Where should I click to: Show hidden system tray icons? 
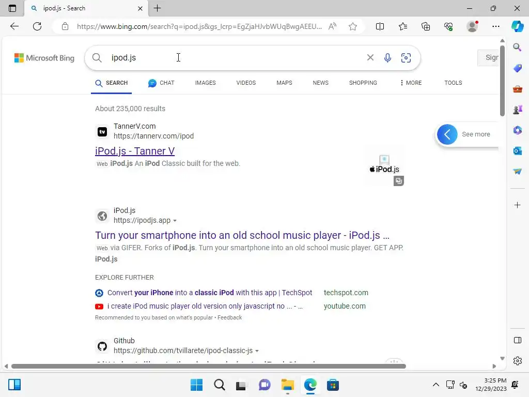point(436,385)
